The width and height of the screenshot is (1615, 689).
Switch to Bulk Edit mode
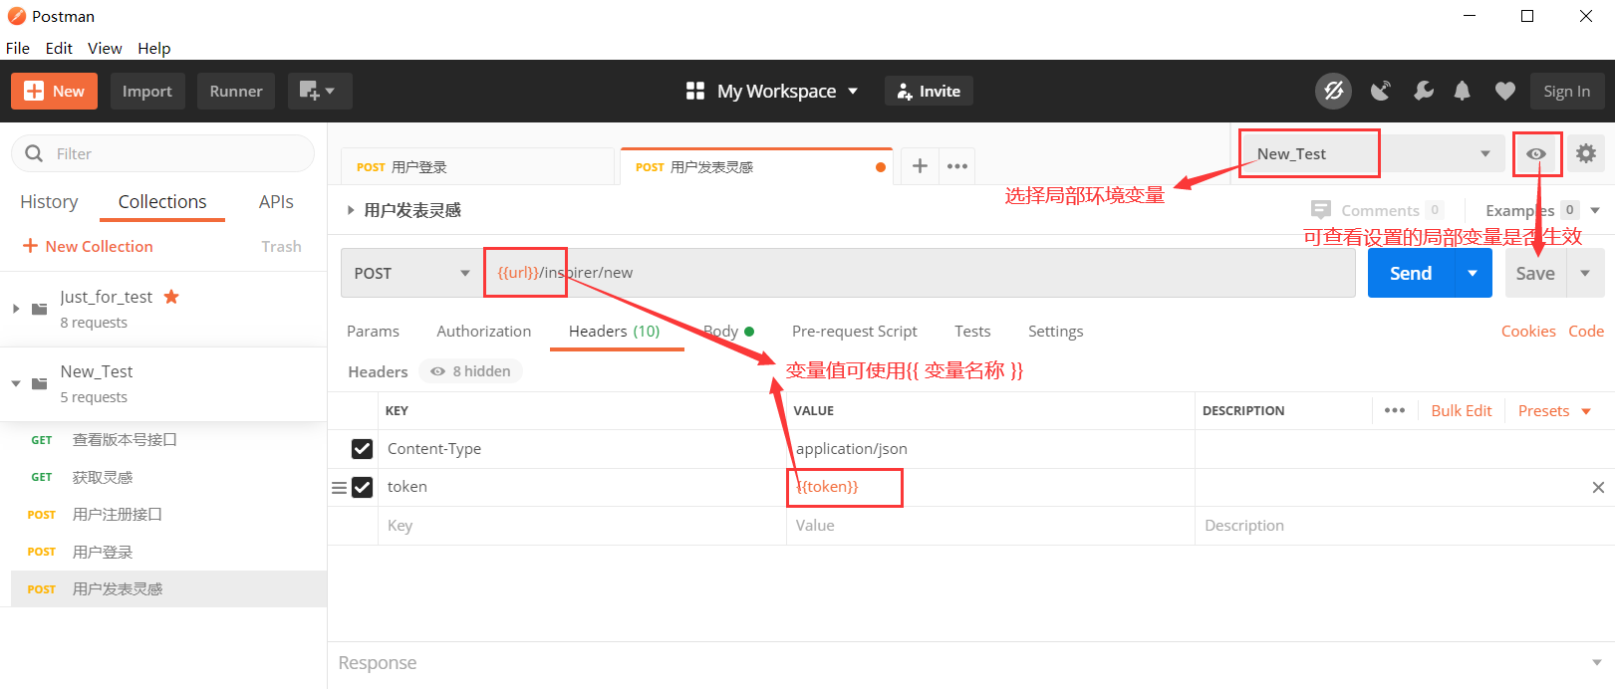[1462, 410]
